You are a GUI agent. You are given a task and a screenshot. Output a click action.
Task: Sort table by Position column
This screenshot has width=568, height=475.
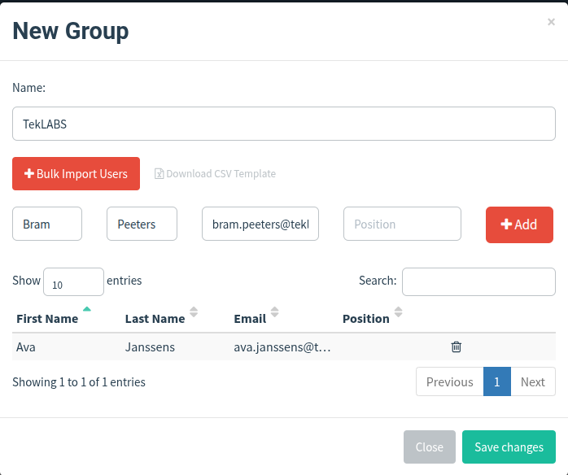(x=366, y=319)
